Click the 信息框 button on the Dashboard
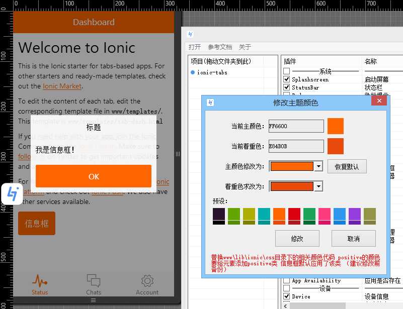 coord(37,223)
